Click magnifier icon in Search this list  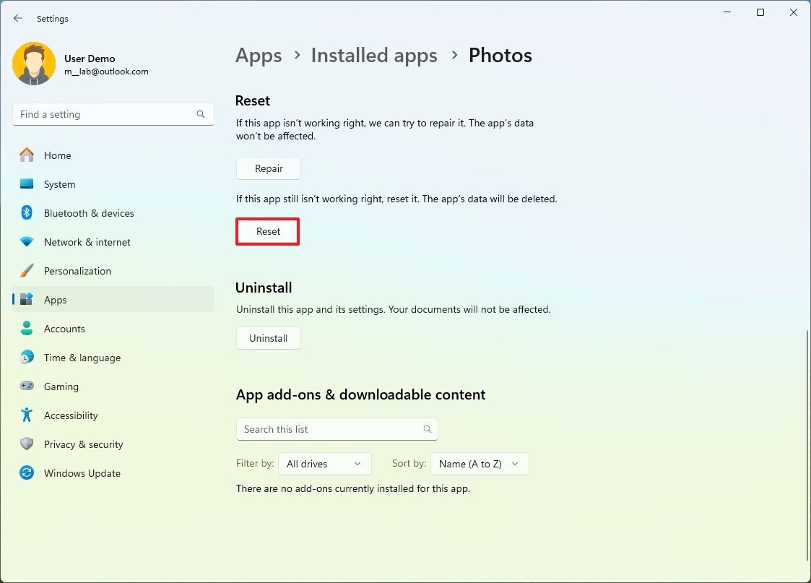428,429
